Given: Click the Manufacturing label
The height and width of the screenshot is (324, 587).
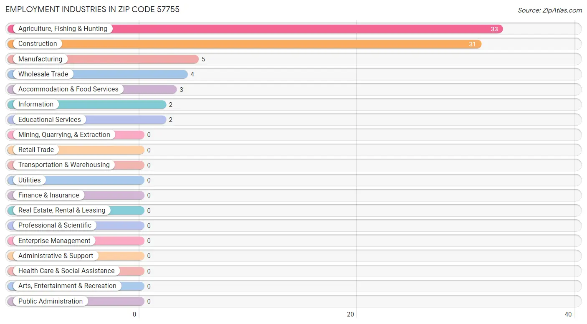Looking at the screenshot, I should point(40,59).
